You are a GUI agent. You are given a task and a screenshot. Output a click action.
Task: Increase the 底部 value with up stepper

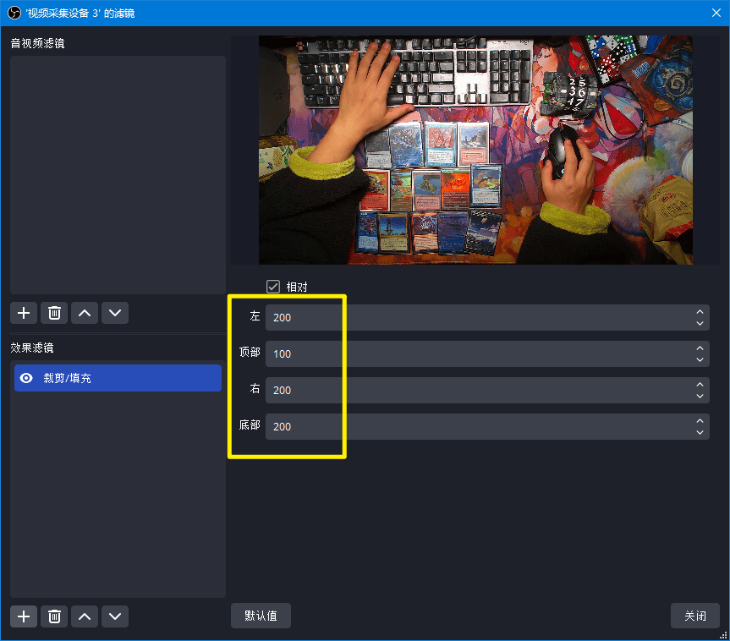[700, 420]
